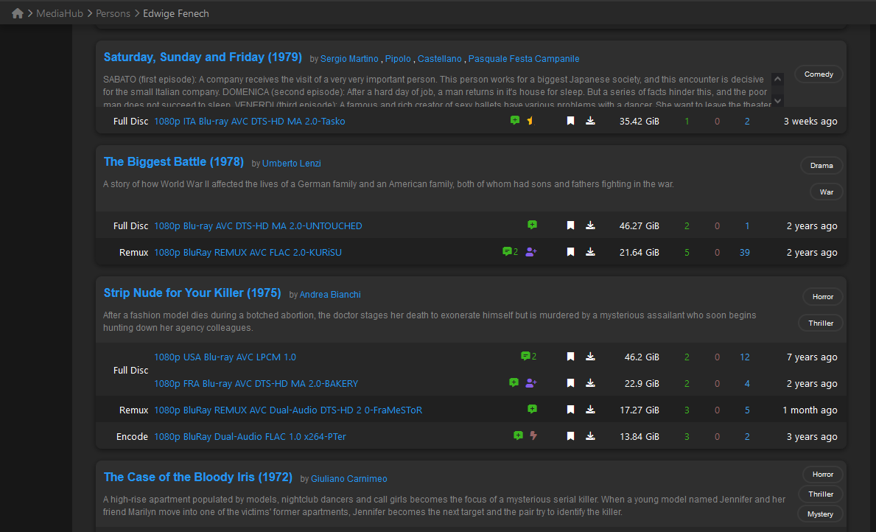Image resolution: width=876 pixels, height=532 pixels.
Task: Download the KURiSU remux torrent
Action: (x=590, y=252)
